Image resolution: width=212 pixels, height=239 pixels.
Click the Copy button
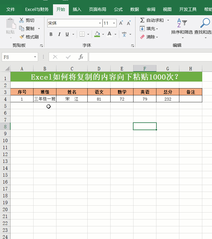tap(27, 28)
